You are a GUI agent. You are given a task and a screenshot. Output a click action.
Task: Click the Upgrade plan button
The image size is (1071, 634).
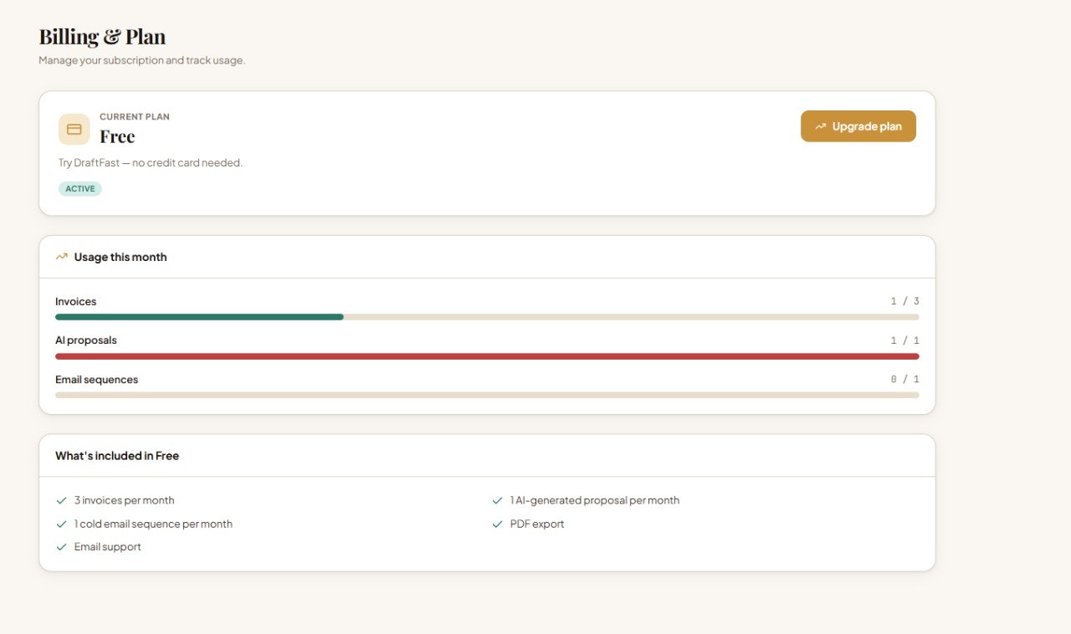(x=858, y=126)
